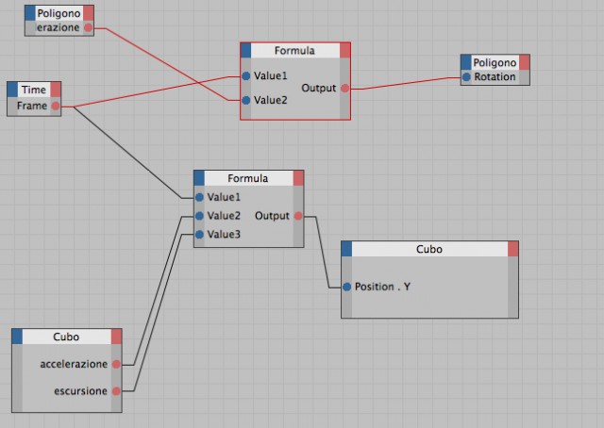Click Output port of three-value Formula node
The width and height of the screenshot is (604, 428).
pos(298,216)
